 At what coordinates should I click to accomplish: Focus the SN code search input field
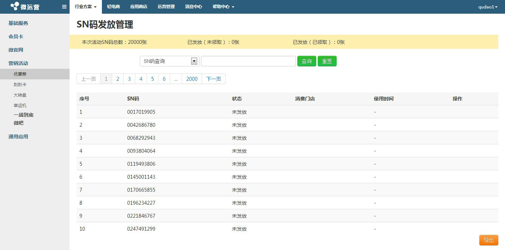(248, 61)
